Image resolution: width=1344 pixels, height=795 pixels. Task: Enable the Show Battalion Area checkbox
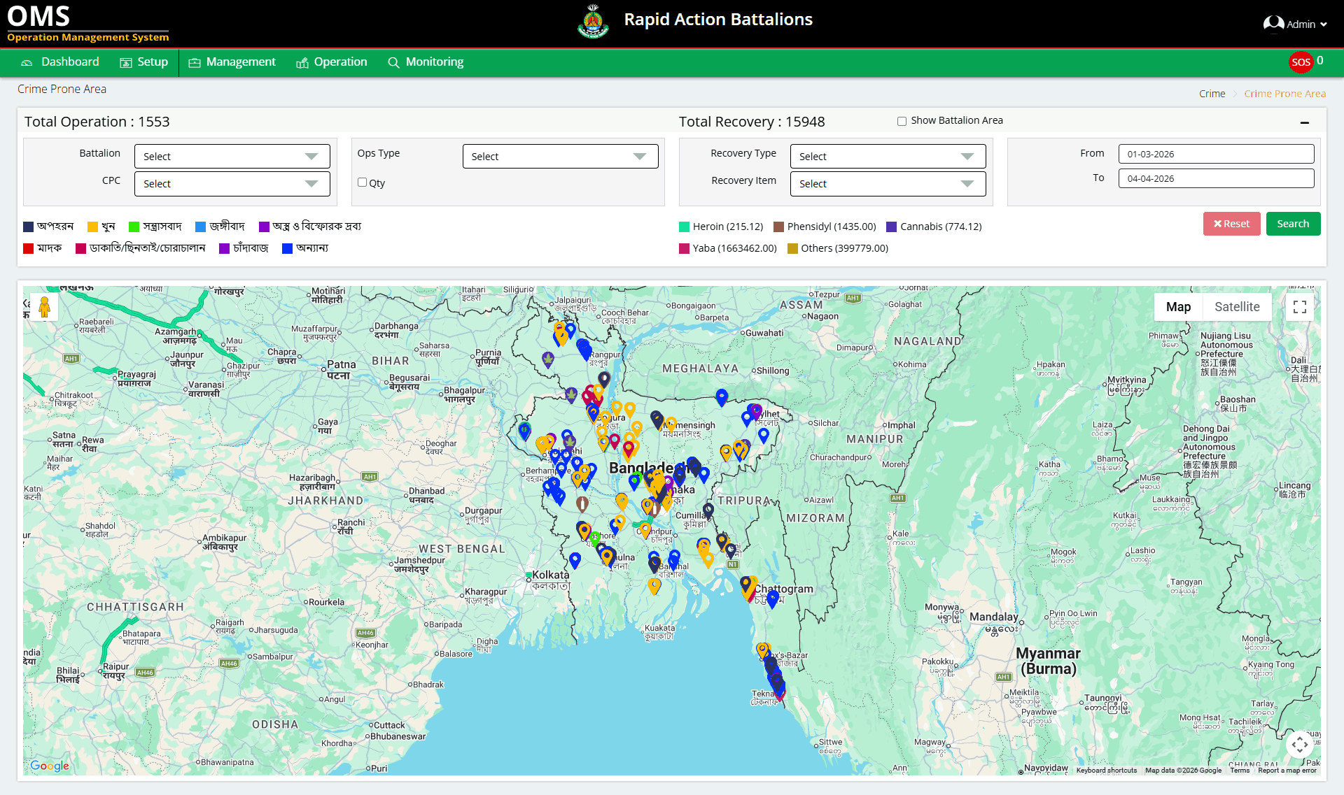(902, 121)
